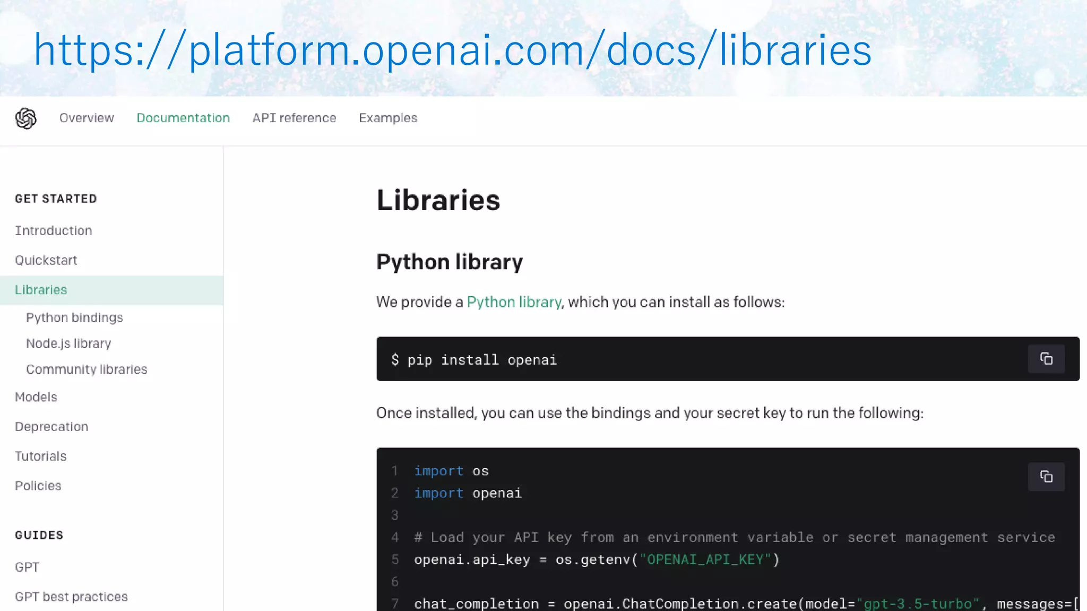The height and width of the screenshot is (611, 1087).
Task: Click the GUIDES section label
Action: point(39,535)
